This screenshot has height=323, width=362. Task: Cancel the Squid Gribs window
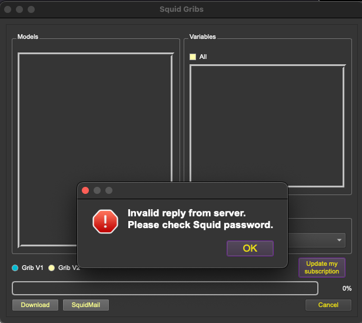tap(328, 305)
